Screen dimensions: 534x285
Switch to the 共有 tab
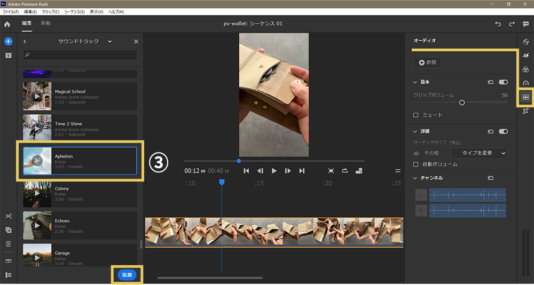[x=45, y=23]
